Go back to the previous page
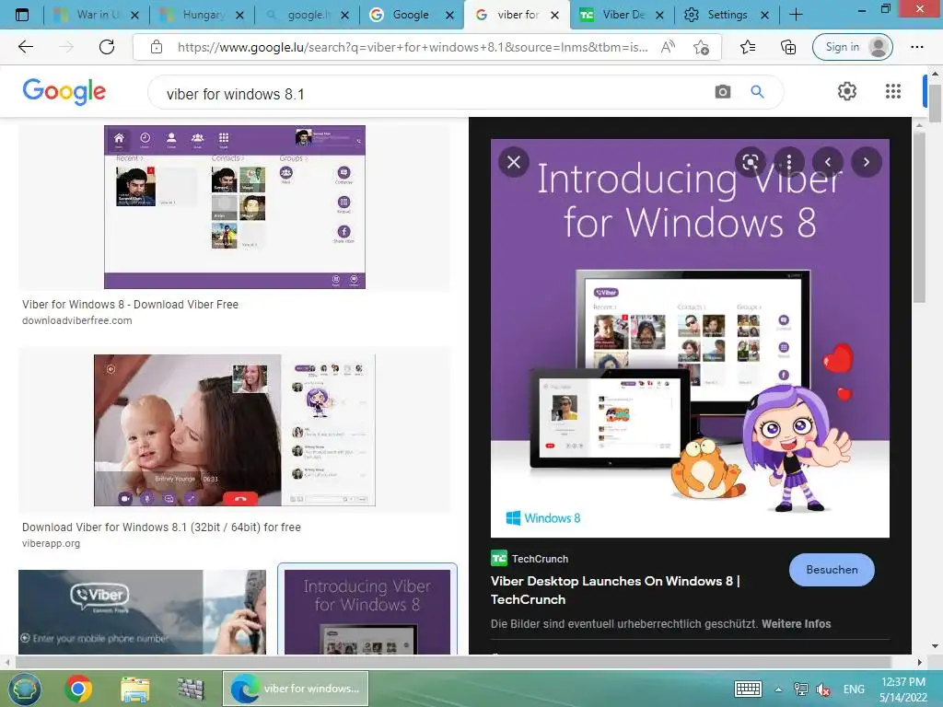Screen dimensions: 943x707 point(25,47)
